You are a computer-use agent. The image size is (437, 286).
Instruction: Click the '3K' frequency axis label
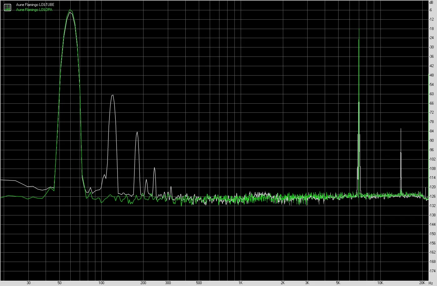307,283
